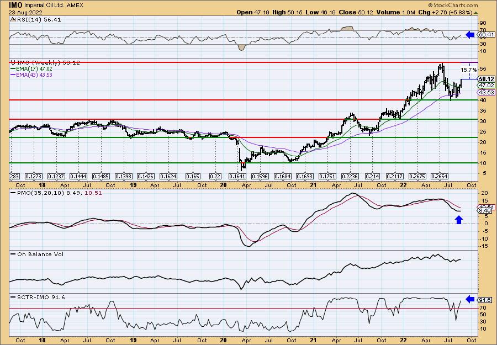Click the 0.214 dividend marker
497x345 pixels.
click(x=372, y=176)
